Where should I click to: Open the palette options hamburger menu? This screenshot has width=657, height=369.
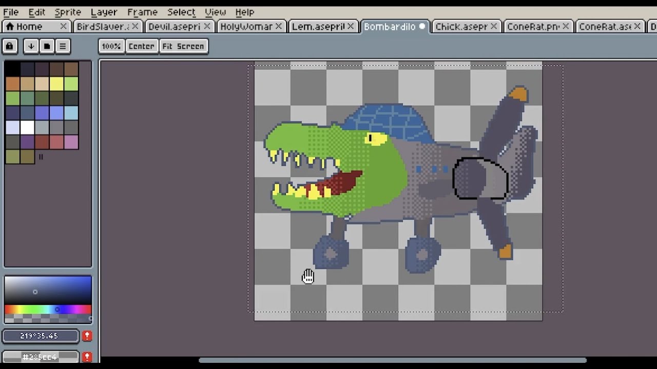(63, 46)
